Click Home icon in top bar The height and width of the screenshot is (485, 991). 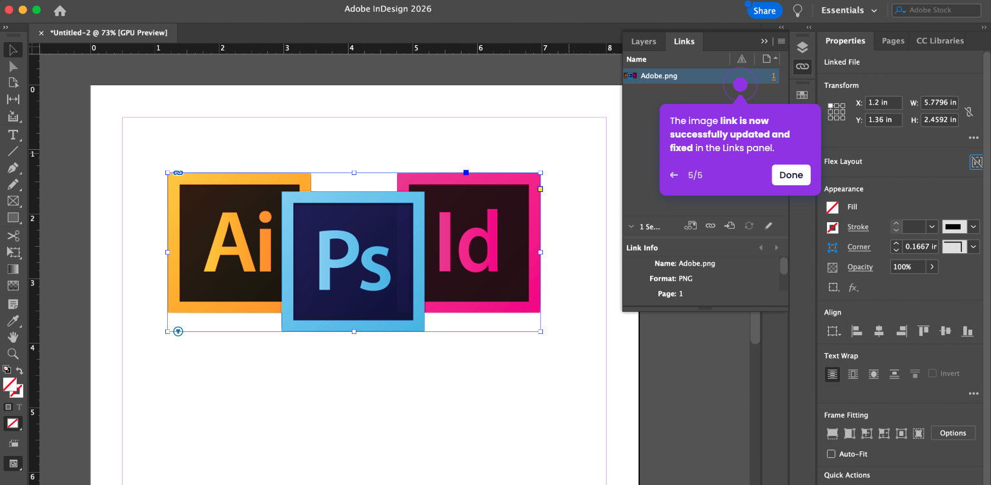[x=60, y=10]
